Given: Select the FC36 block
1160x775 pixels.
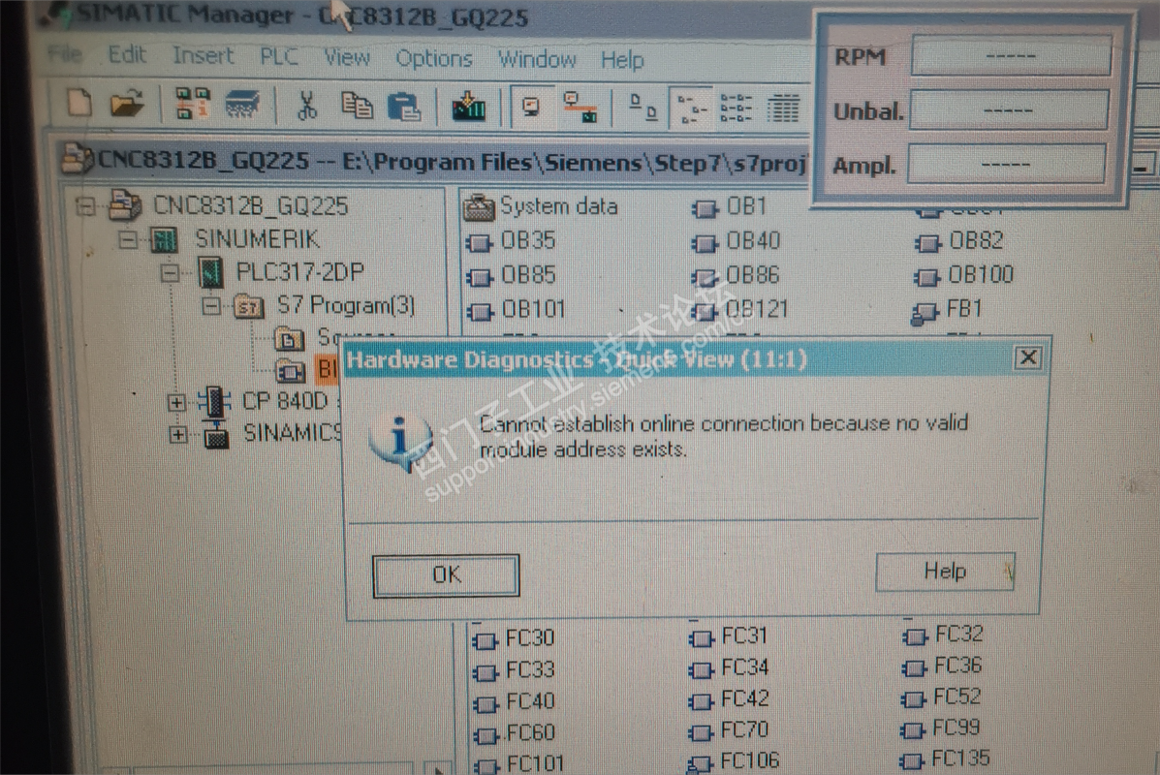Looking at the screenshot, I should [942, 666].
